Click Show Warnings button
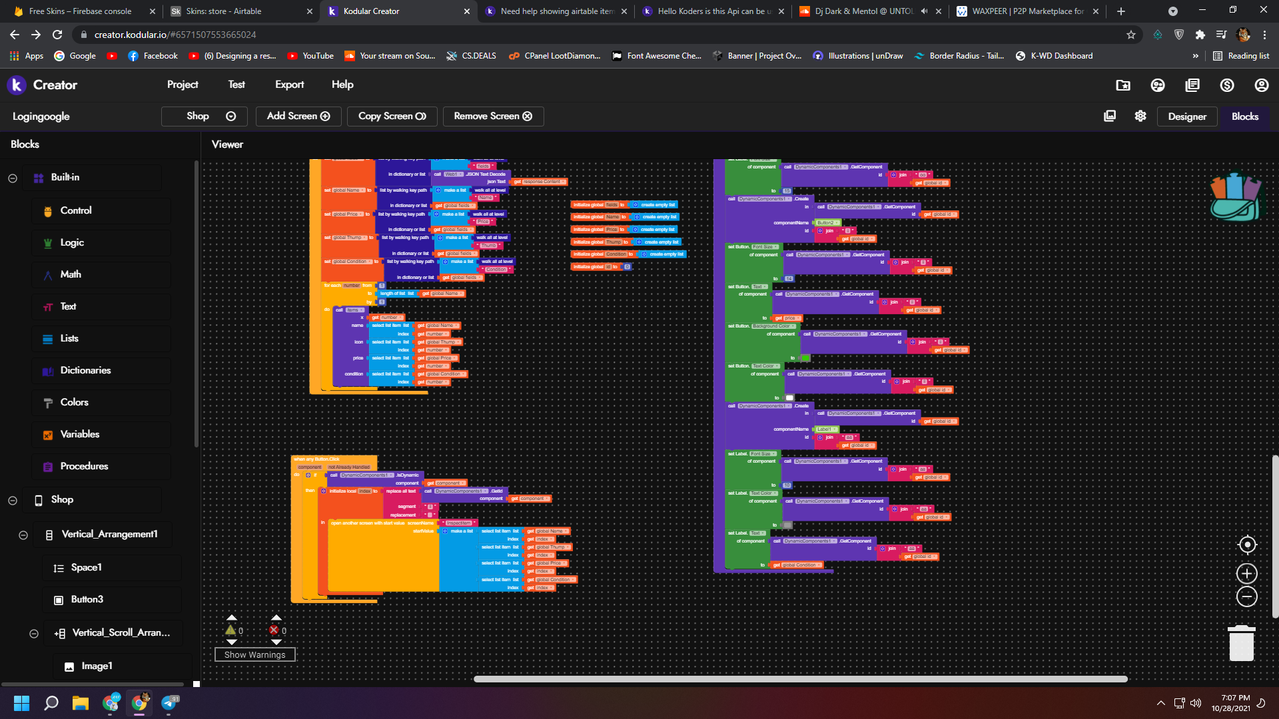This screenshot has height=719, width=1279. 254,654
